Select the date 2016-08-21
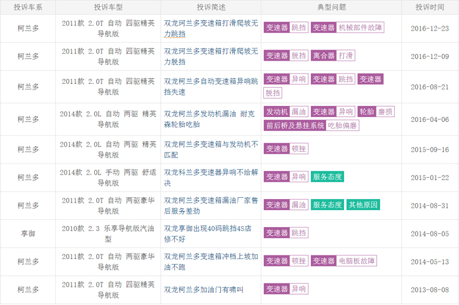The image size is (459, 305). tap(430, 87)
